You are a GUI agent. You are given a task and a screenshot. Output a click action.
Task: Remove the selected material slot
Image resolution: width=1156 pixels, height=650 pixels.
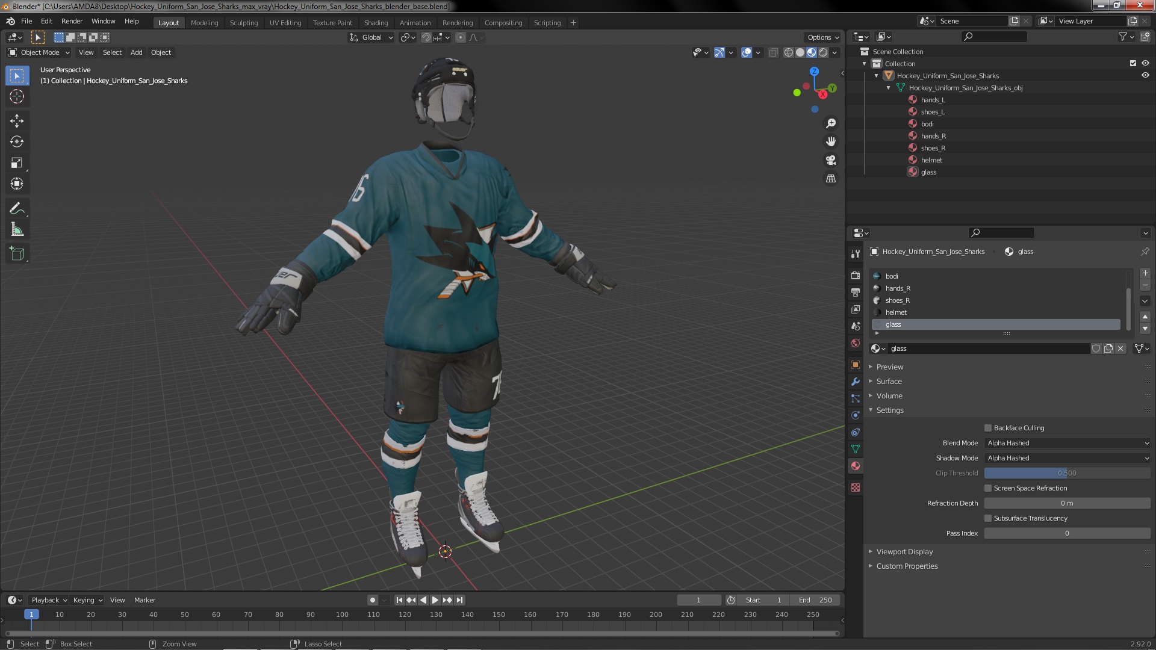point(1145,285)
